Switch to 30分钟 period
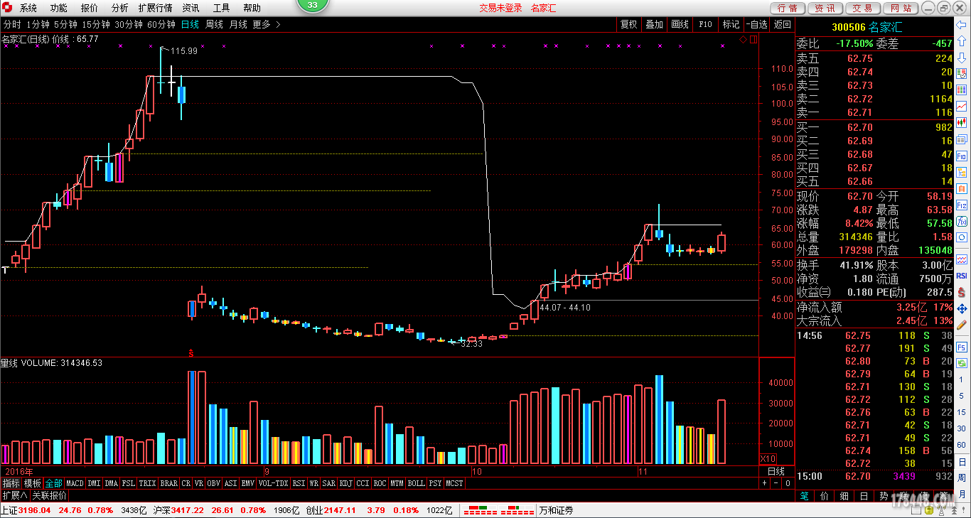Image resolution: width=971 pixels, height=518 pixels. click(x=129, y=24)
